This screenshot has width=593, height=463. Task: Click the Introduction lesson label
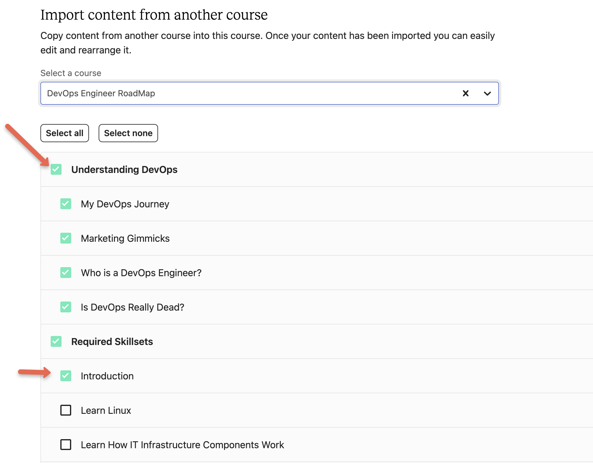click(107, 376)
